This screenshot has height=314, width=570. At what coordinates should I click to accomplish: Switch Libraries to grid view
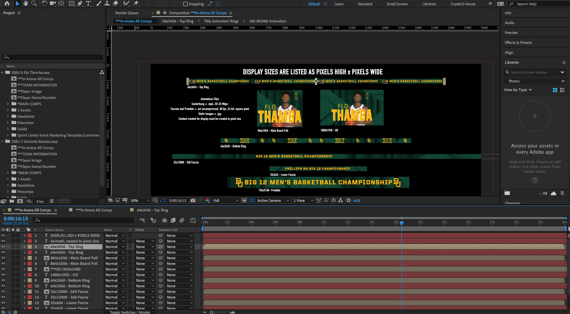pos(555,90)
